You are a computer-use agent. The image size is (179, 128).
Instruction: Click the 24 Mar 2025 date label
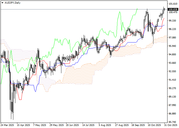pos(7,125)
